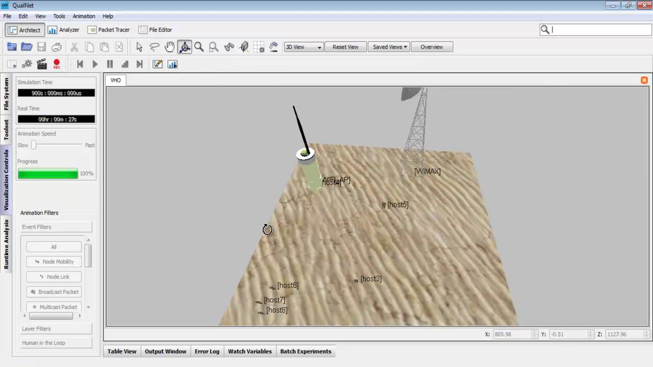Click the initialize simulation icon
The image size is (653, 367).
(12, 64)
